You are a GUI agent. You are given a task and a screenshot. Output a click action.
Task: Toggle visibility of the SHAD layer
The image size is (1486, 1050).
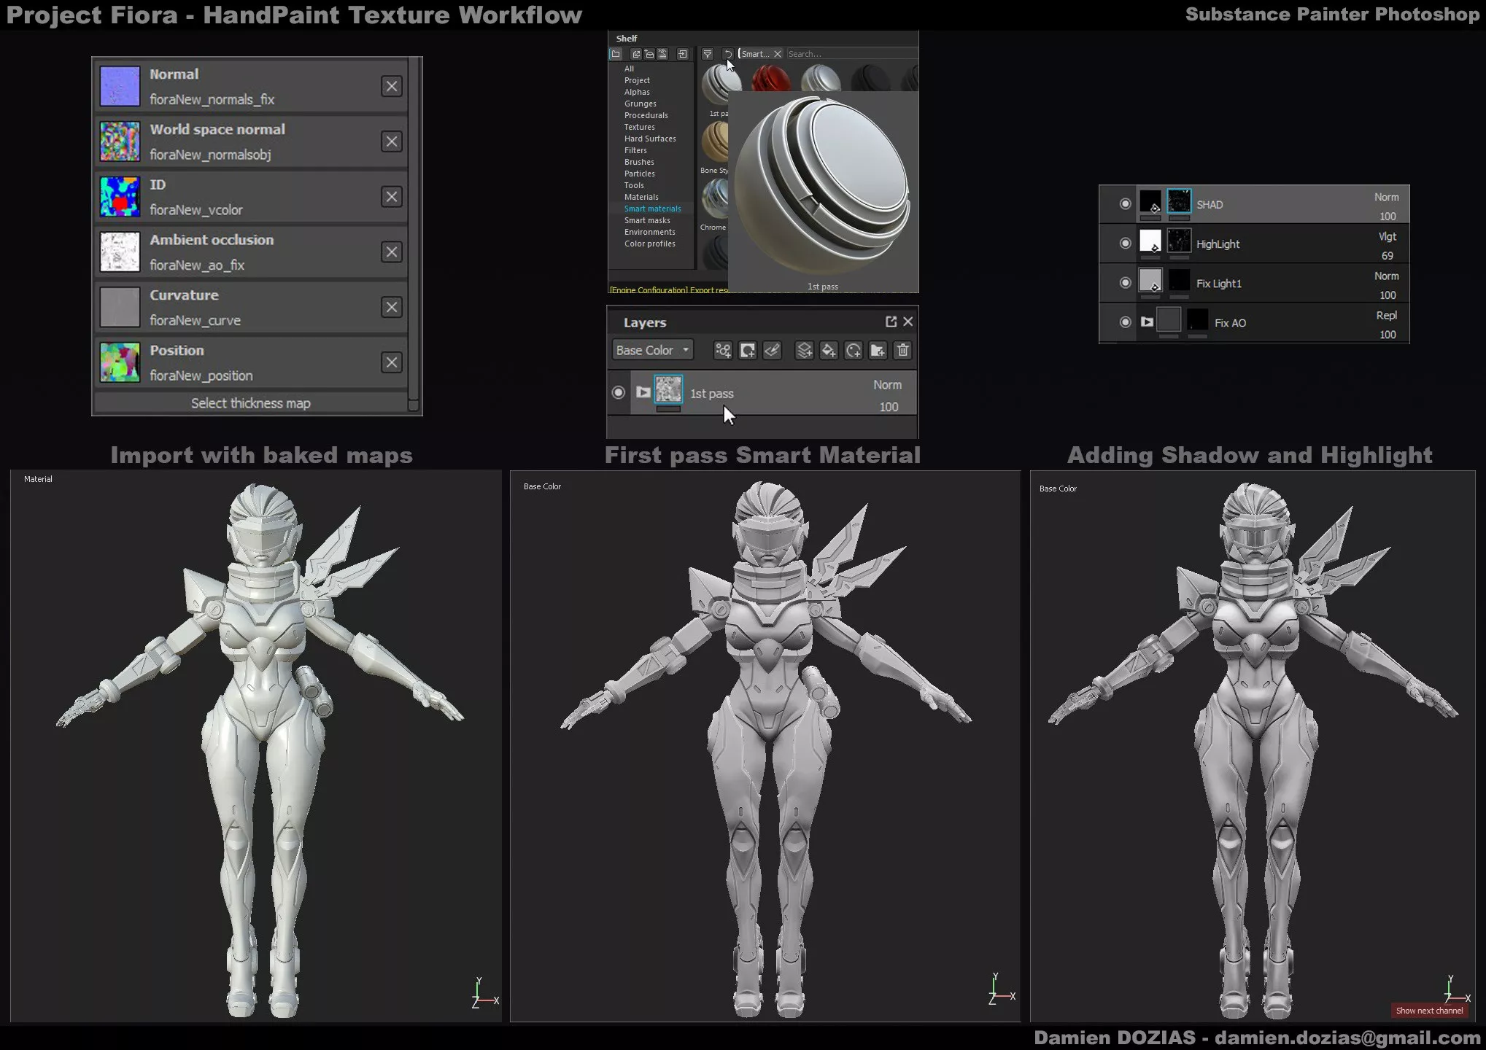point(1125,204)
